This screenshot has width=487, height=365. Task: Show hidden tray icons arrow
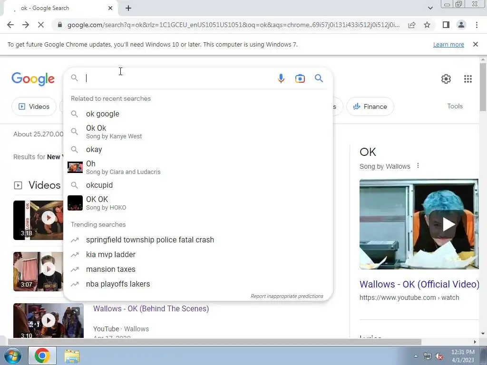click(416, 356)
